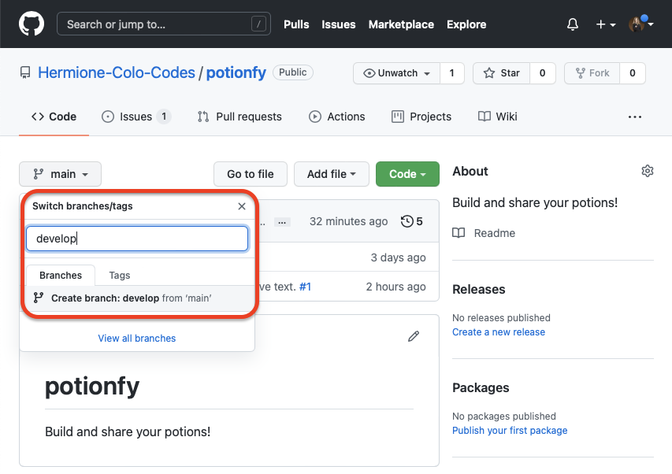672x474 pixels.
Task: Expand the green Code dropdown
Action: click(x=407, y=174)
